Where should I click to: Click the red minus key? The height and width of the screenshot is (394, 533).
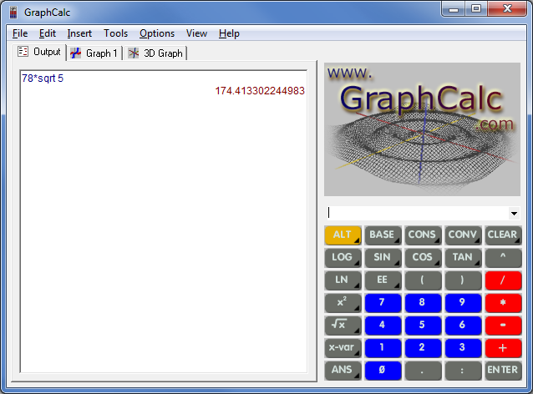pyautogui.click(x=503, y=325)
